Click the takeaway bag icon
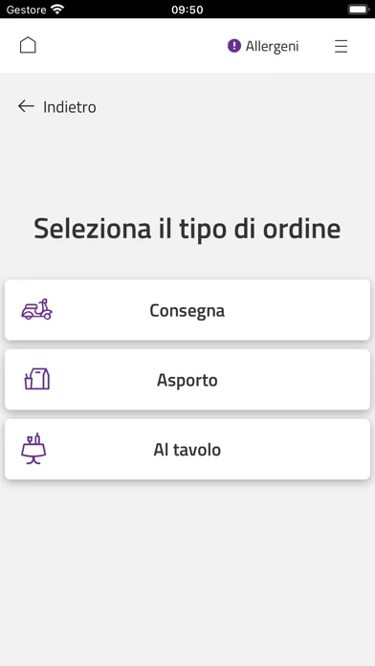Screen dimensions: 375x666 click(x=37, y=379)
